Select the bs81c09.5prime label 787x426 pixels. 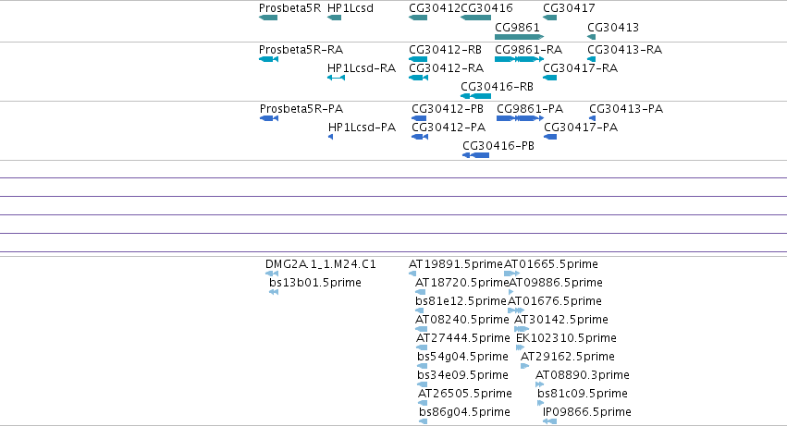pyautogui.click(x=583, y=394)
